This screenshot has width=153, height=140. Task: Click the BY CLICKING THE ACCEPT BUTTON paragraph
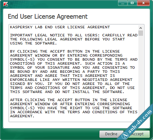pyautogui.click(x=74, y=72)
